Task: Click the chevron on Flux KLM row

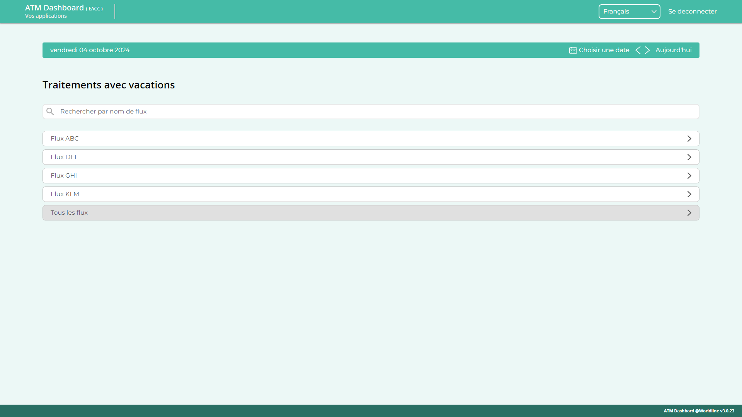Action: click(689, 194)
